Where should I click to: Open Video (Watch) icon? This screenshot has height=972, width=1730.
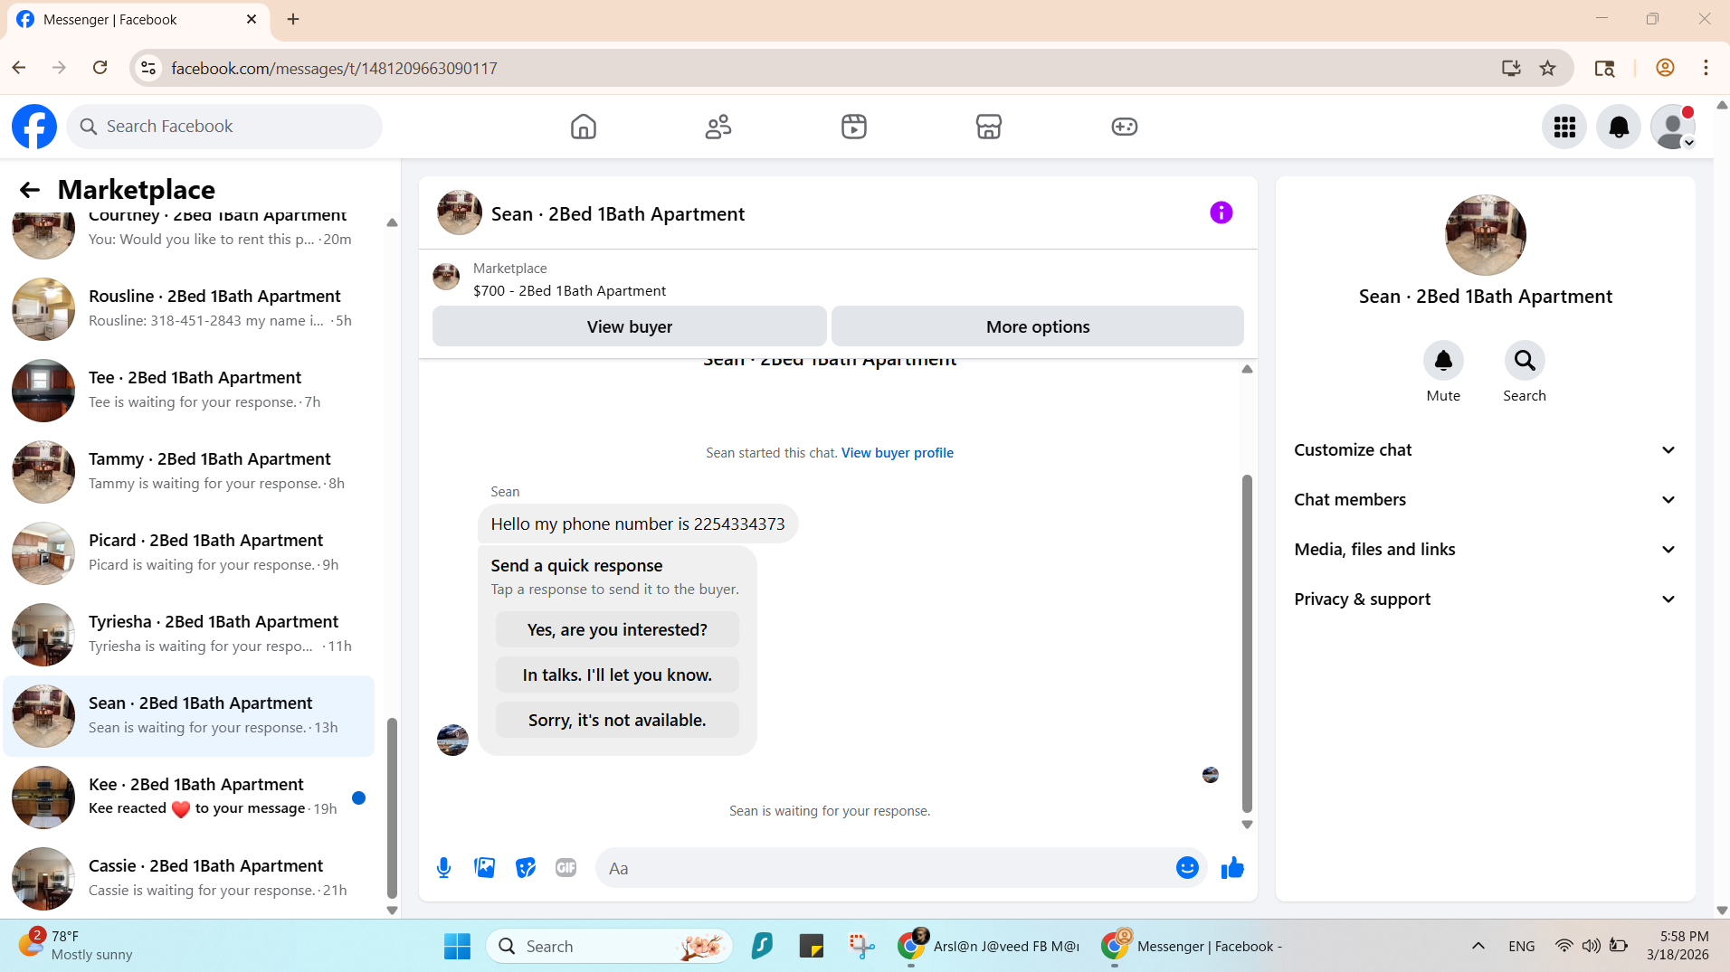point(854,127)
